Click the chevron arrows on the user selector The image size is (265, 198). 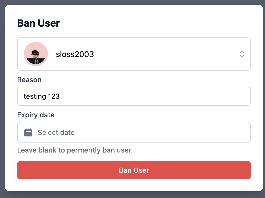pyautogui.click(x=242, y=54)
